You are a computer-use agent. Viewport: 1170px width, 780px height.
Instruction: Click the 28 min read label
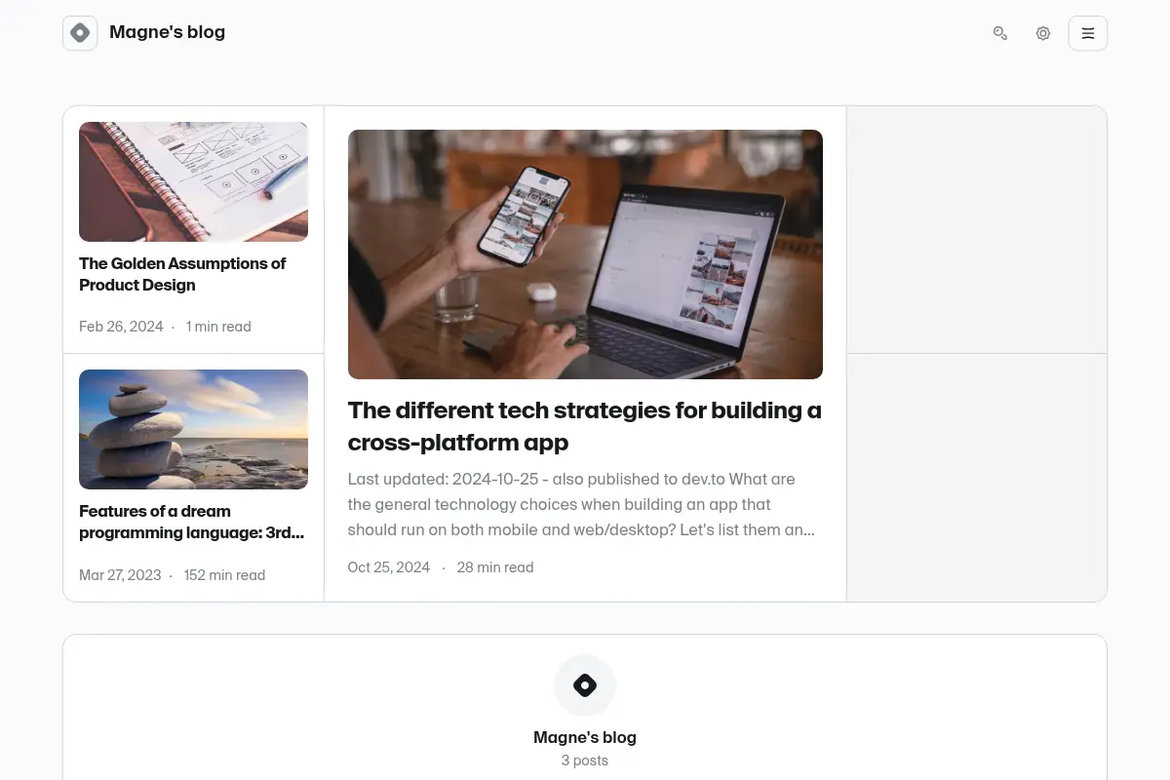[495, 567]
